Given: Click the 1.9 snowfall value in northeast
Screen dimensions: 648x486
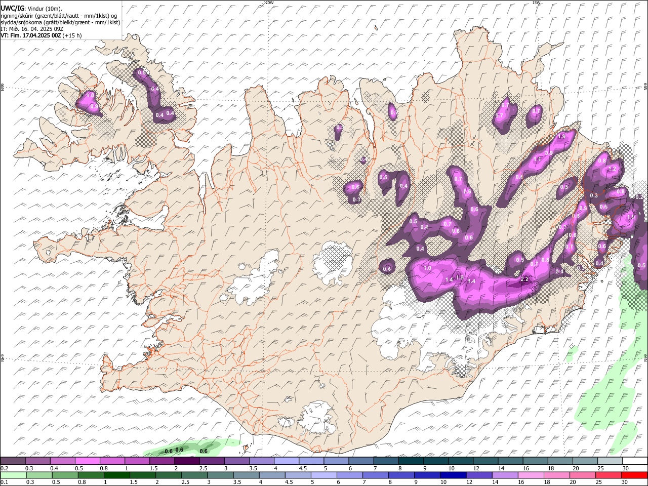Looking at the screenshot, I should point(561,137).
